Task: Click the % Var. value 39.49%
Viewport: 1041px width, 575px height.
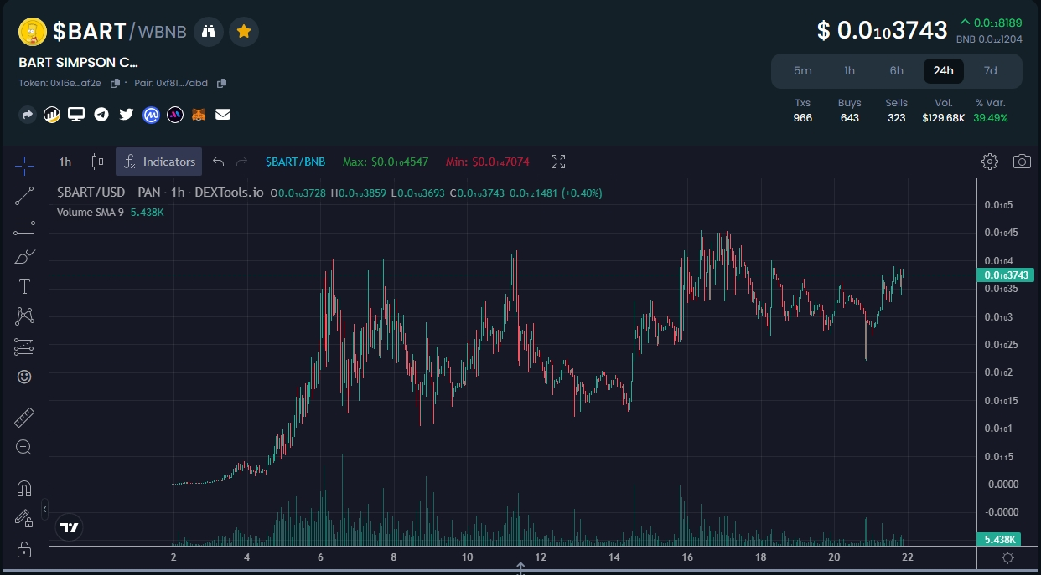Action: [991, 118]
